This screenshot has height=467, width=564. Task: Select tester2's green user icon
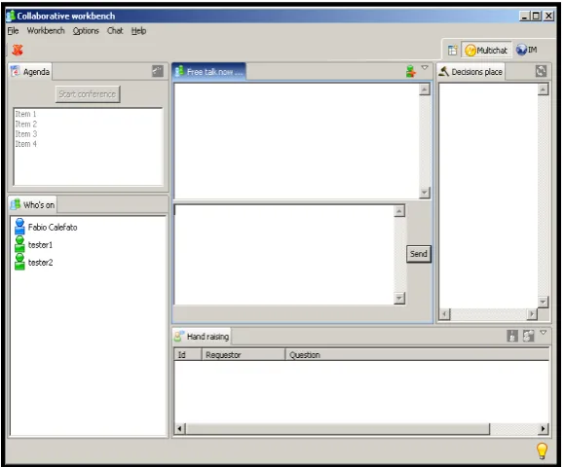click(19, 262)
